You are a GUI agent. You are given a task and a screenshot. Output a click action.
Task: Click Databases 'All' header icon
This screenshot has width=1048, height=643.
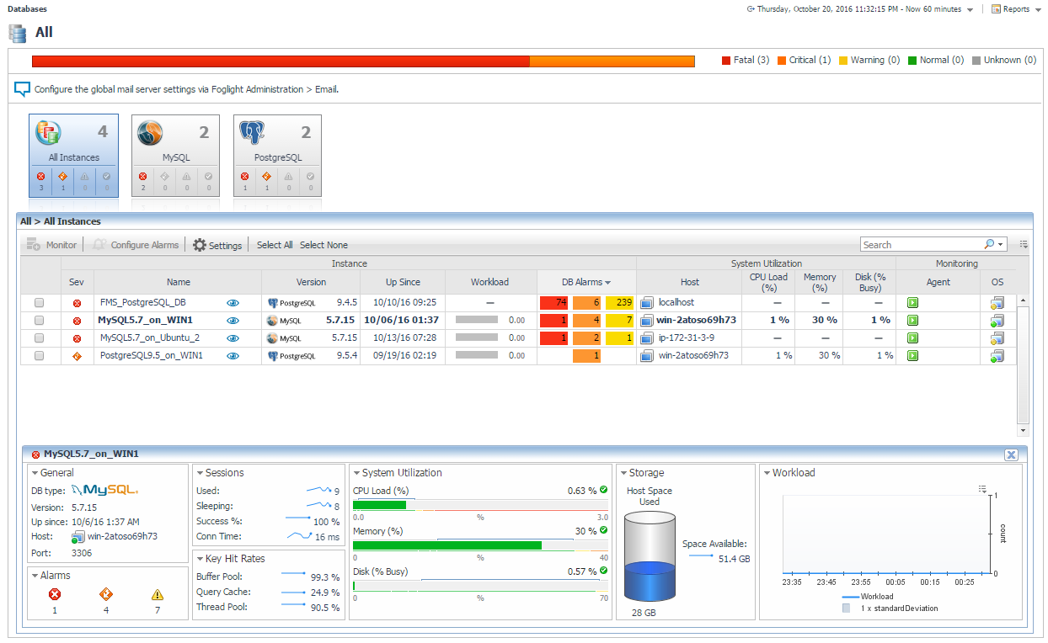(19, 33)
